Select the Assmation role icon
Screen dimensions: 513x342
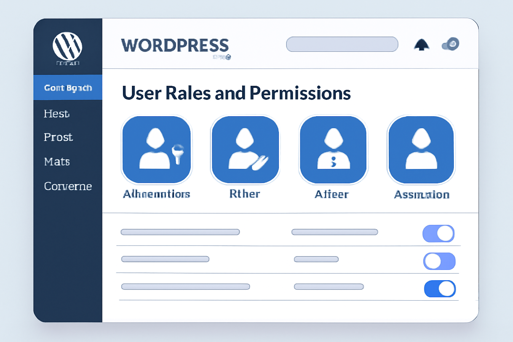[x=421, y=150]
